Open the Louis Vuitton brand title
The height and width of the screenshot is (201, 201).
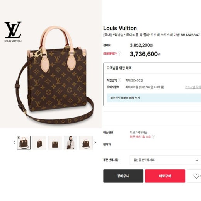point(120,28)
